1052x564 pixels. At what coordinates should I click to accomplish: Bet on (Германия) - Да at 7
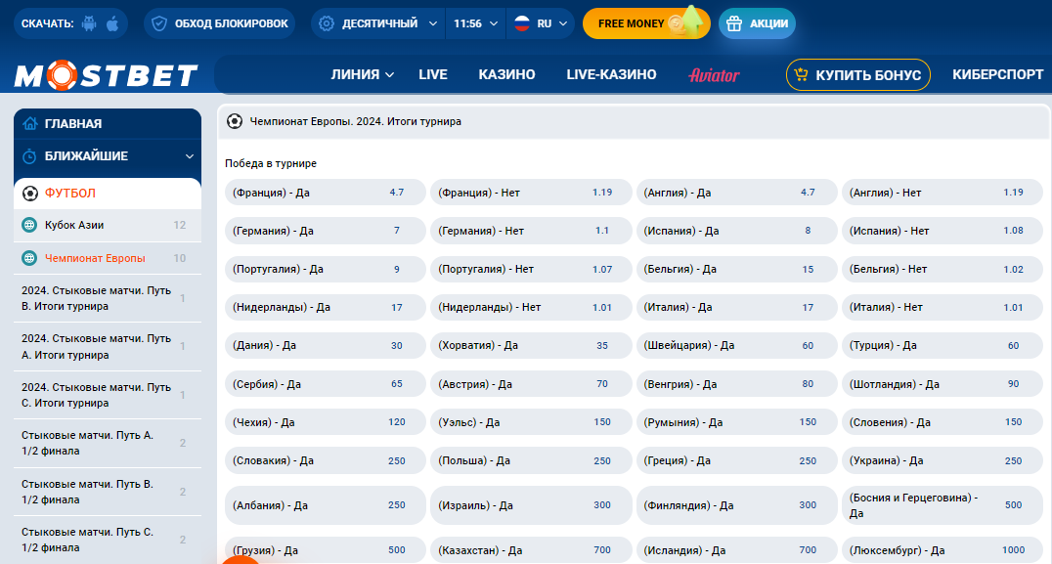pos(326,231)
